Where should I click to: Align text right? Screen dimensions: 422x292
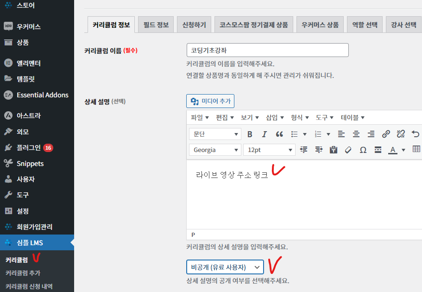[371, 134]
